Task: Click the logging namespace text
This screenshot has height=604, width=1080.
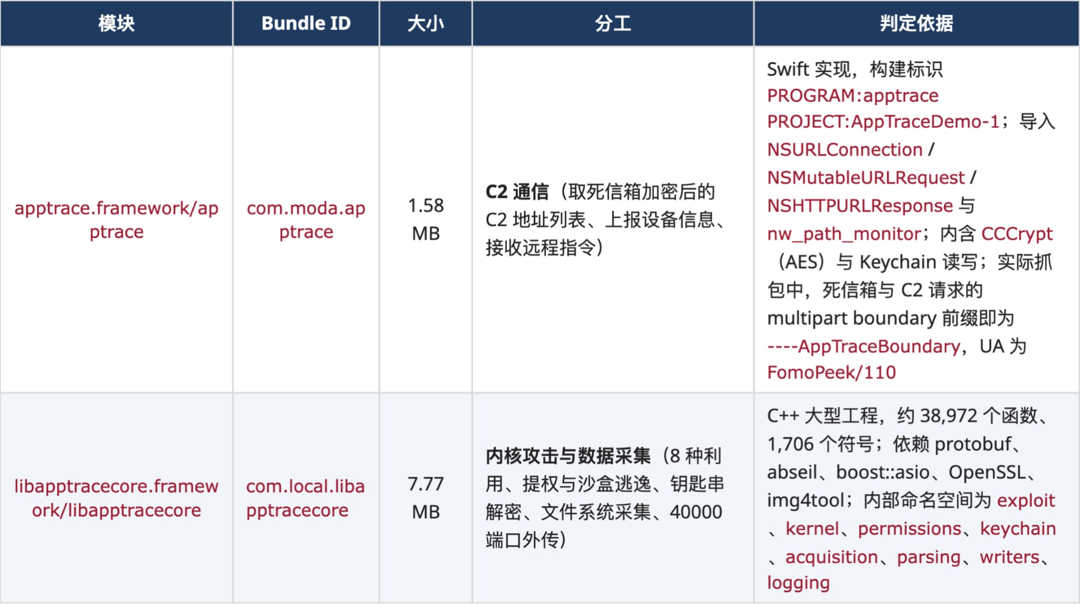Action: click(798, 583)
